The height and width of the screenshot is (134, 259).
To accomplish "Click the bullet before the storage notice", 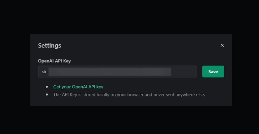I will [x=47, y=95].
